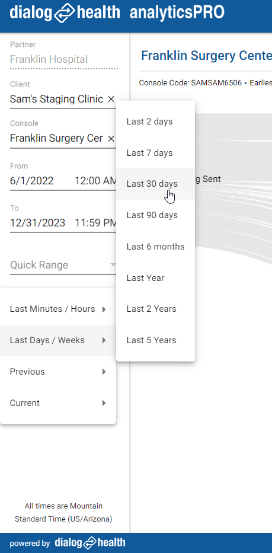Click the Franklin Surgery Center heading
Viewport: 272px width, 553px height.
coord(206,56)
